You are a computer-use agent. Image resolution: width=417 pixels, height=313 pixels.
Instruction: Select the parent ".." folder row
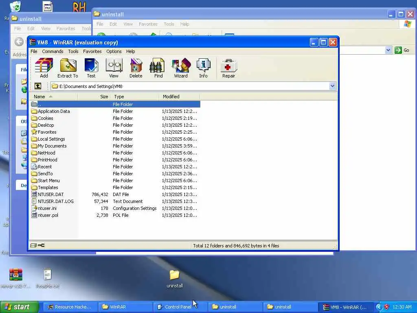click(x=115, y=104)
